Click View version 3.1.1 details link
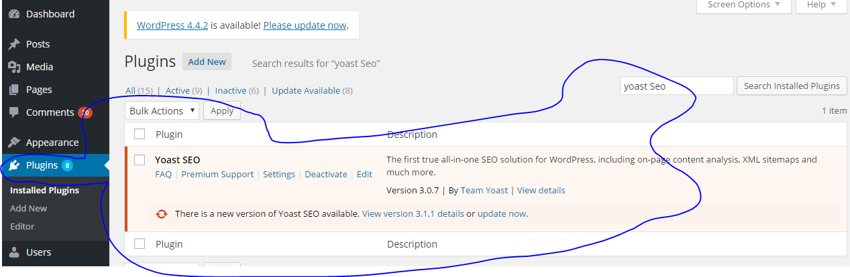The width and height of the screenshot is (850, 277). click(413, 214)
